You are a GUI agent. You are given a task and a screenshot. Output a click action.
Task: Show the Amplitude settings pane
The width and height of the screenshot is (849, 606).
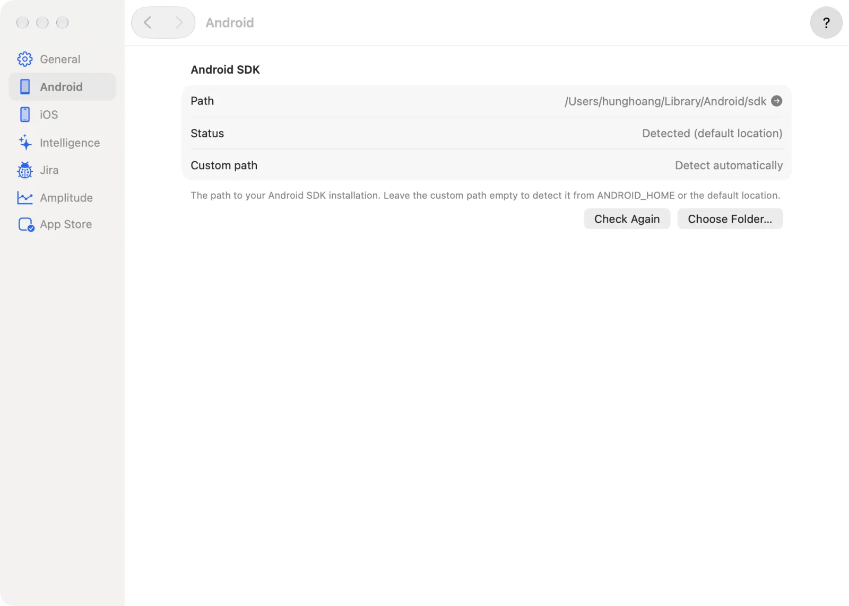[x=62, y=198]
